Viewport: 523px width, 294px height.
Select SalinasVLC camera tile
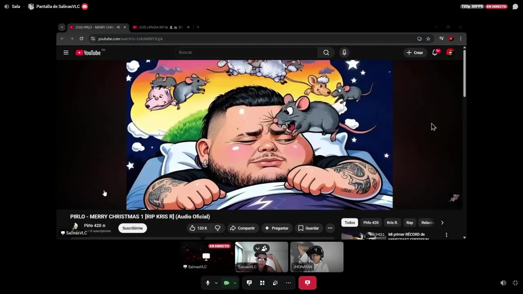point(261,257)
